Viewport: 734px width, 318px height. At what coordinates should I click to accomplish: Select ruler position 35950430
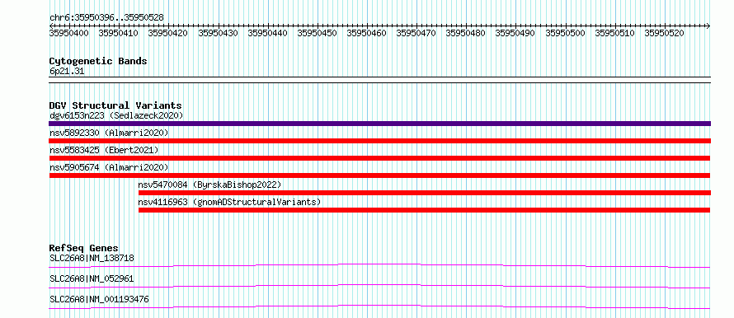tap(218, 33)
